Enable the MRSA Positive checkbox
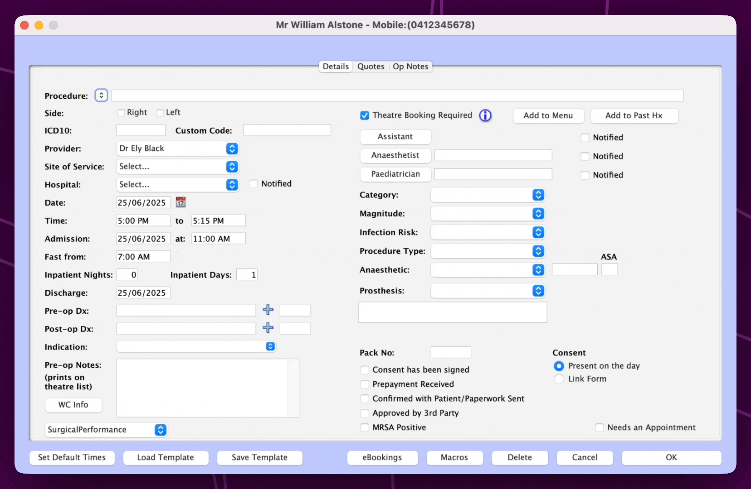Viewport: 751px width, 489px height. [365, 427]
